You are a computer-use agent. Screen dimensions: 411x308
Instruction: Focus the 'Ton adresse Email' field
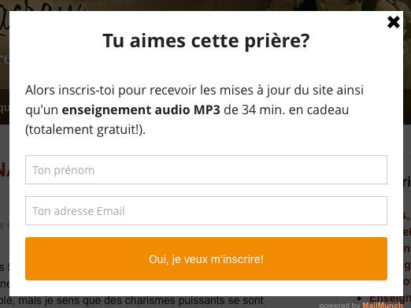pyautogui.click(x=206, y=210)
